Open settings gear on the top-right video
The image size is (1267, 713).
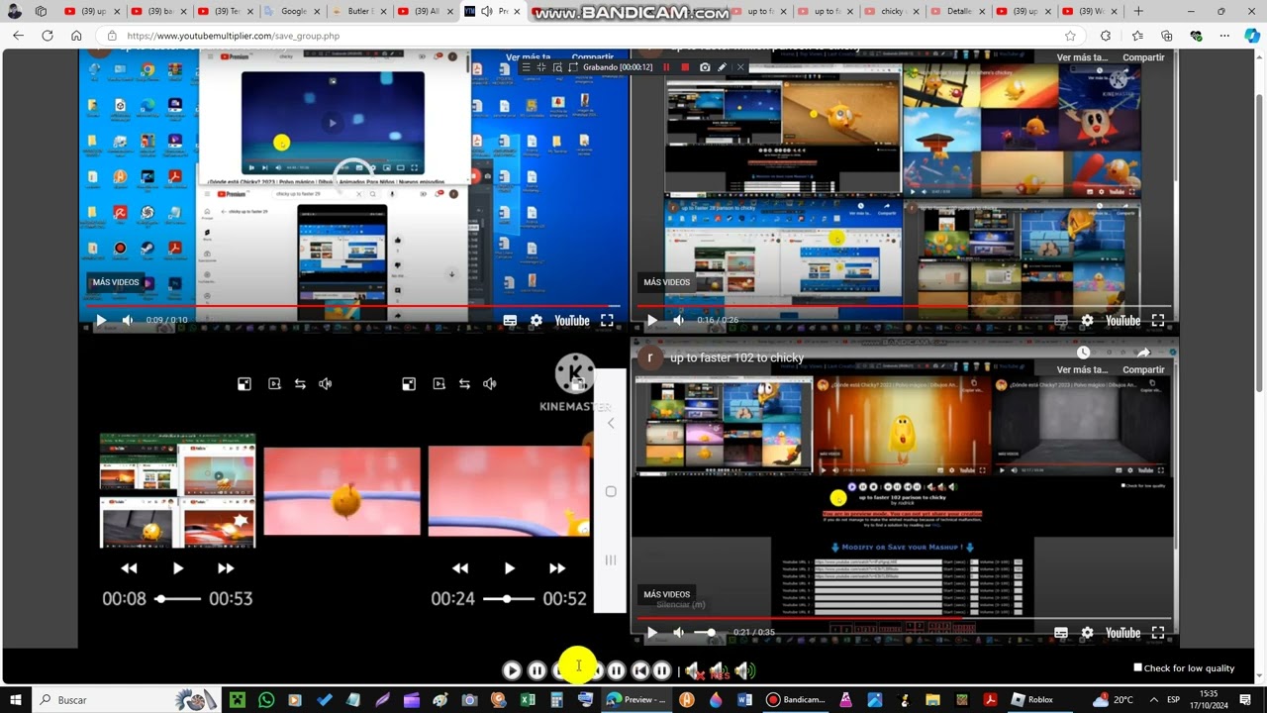click(x=1088, y=321)
